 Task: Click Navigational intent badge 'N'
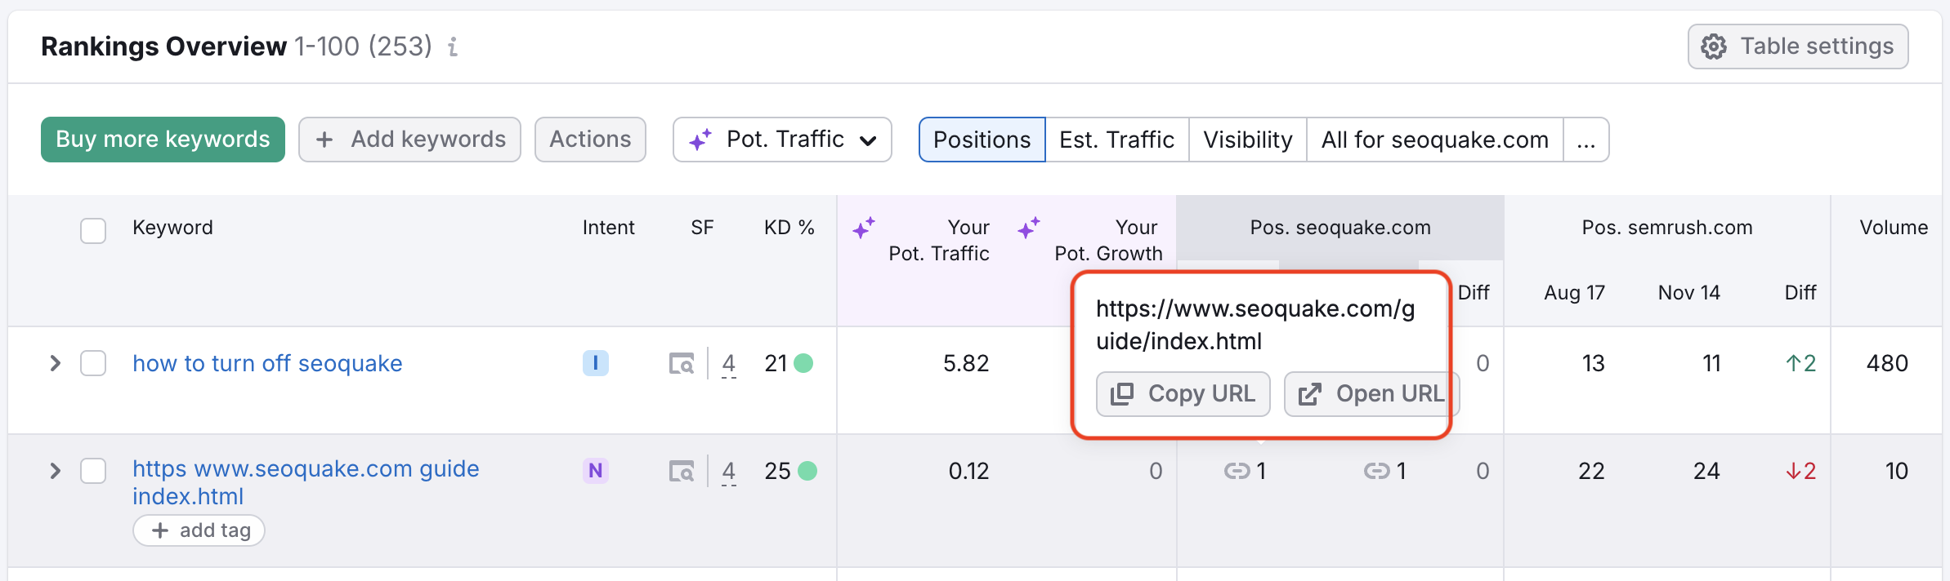coord(595,471)
